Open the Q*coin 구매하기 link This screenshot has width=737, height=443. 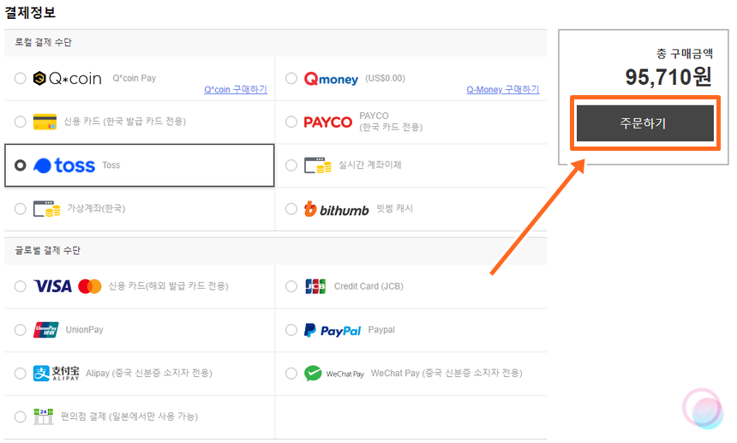(236, 89)
